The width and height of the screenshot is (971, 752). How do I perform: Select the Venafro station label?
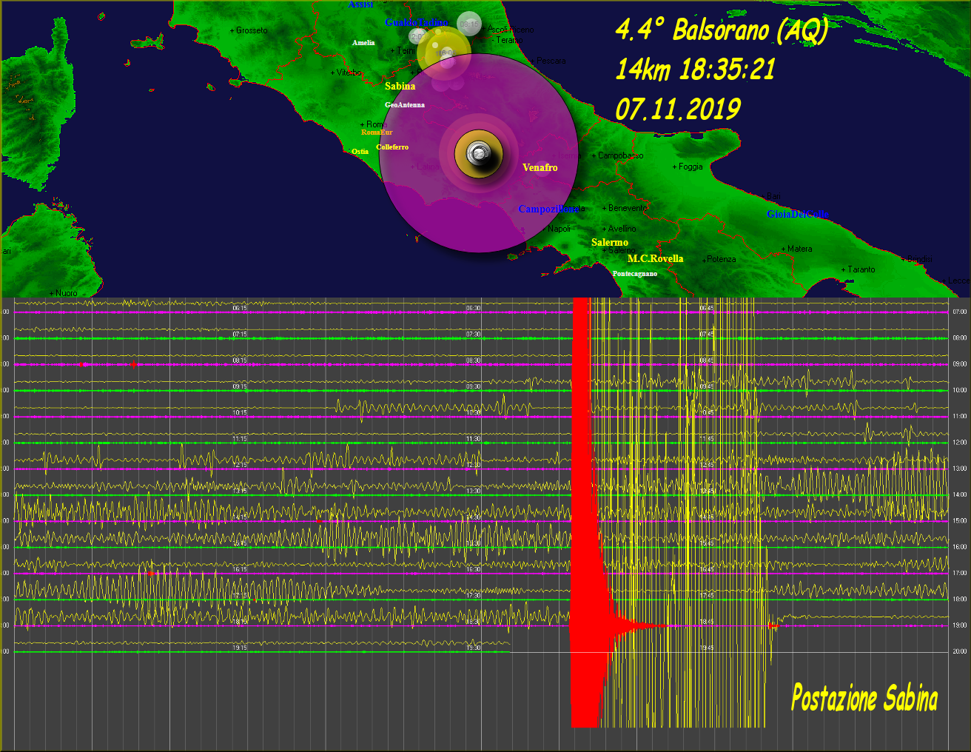click(x=540, y=168)
